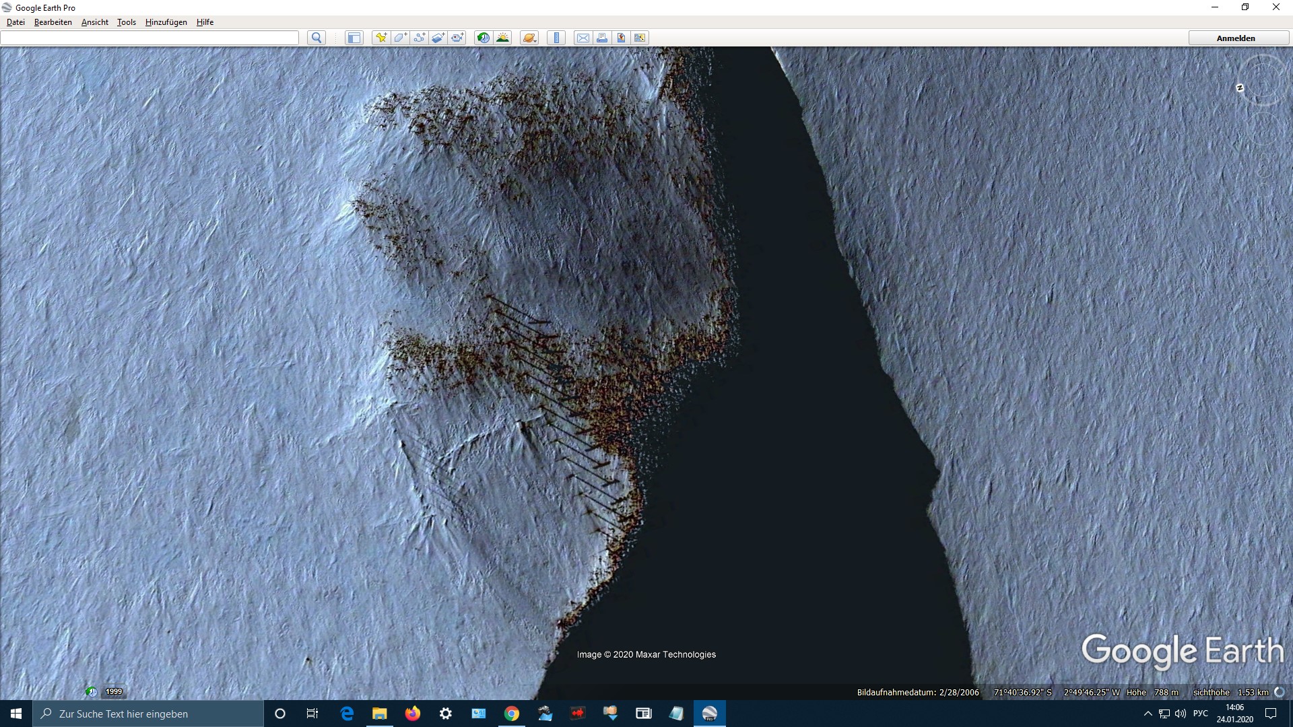Record a tour
Image resolution: width=1293 pixels, height=727 pixels.
tap(457, 38)
